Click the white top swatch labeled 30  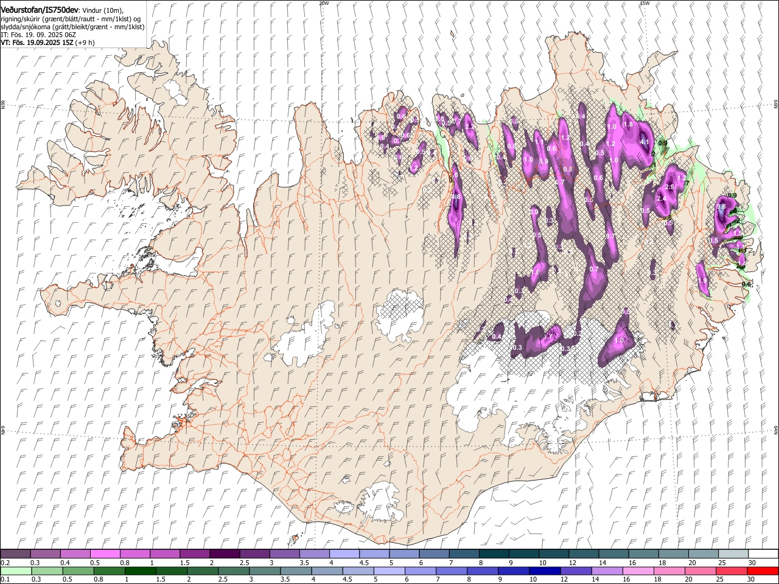pos(763,554)
